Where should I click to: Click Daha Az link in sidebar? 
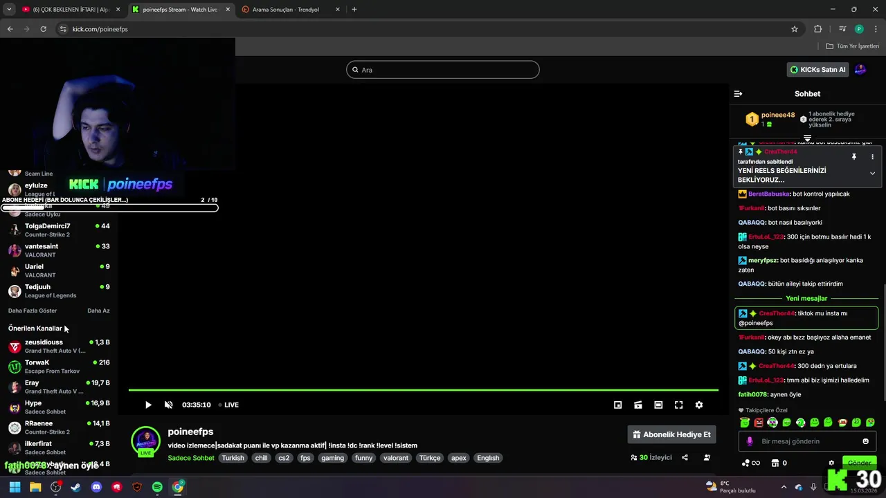click(x=98, y=311)
